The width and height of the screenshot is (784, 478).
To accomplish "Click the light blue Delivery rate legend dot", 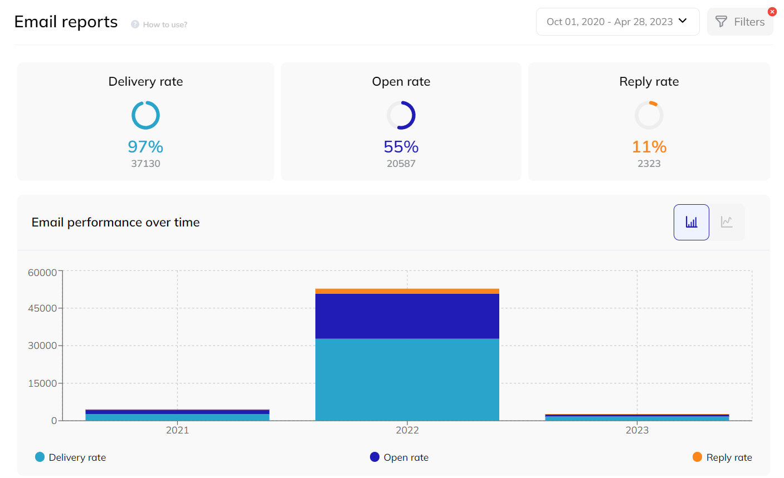I will coord(40,457).
